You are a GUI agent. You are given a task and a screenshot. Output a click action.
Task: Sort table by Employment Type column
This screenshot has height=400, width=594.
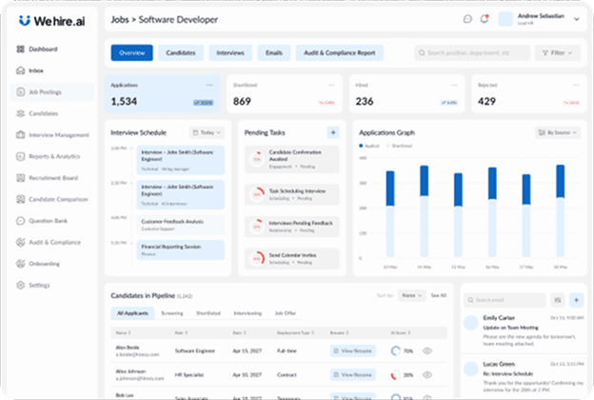[x=295, y=332]
